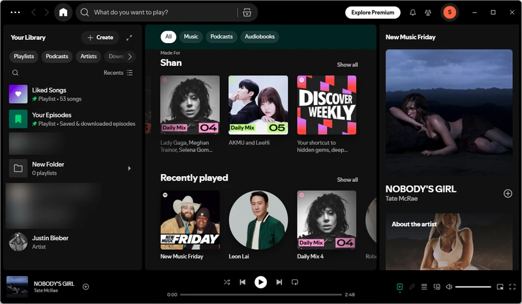Mute the volume

point(449,286)
